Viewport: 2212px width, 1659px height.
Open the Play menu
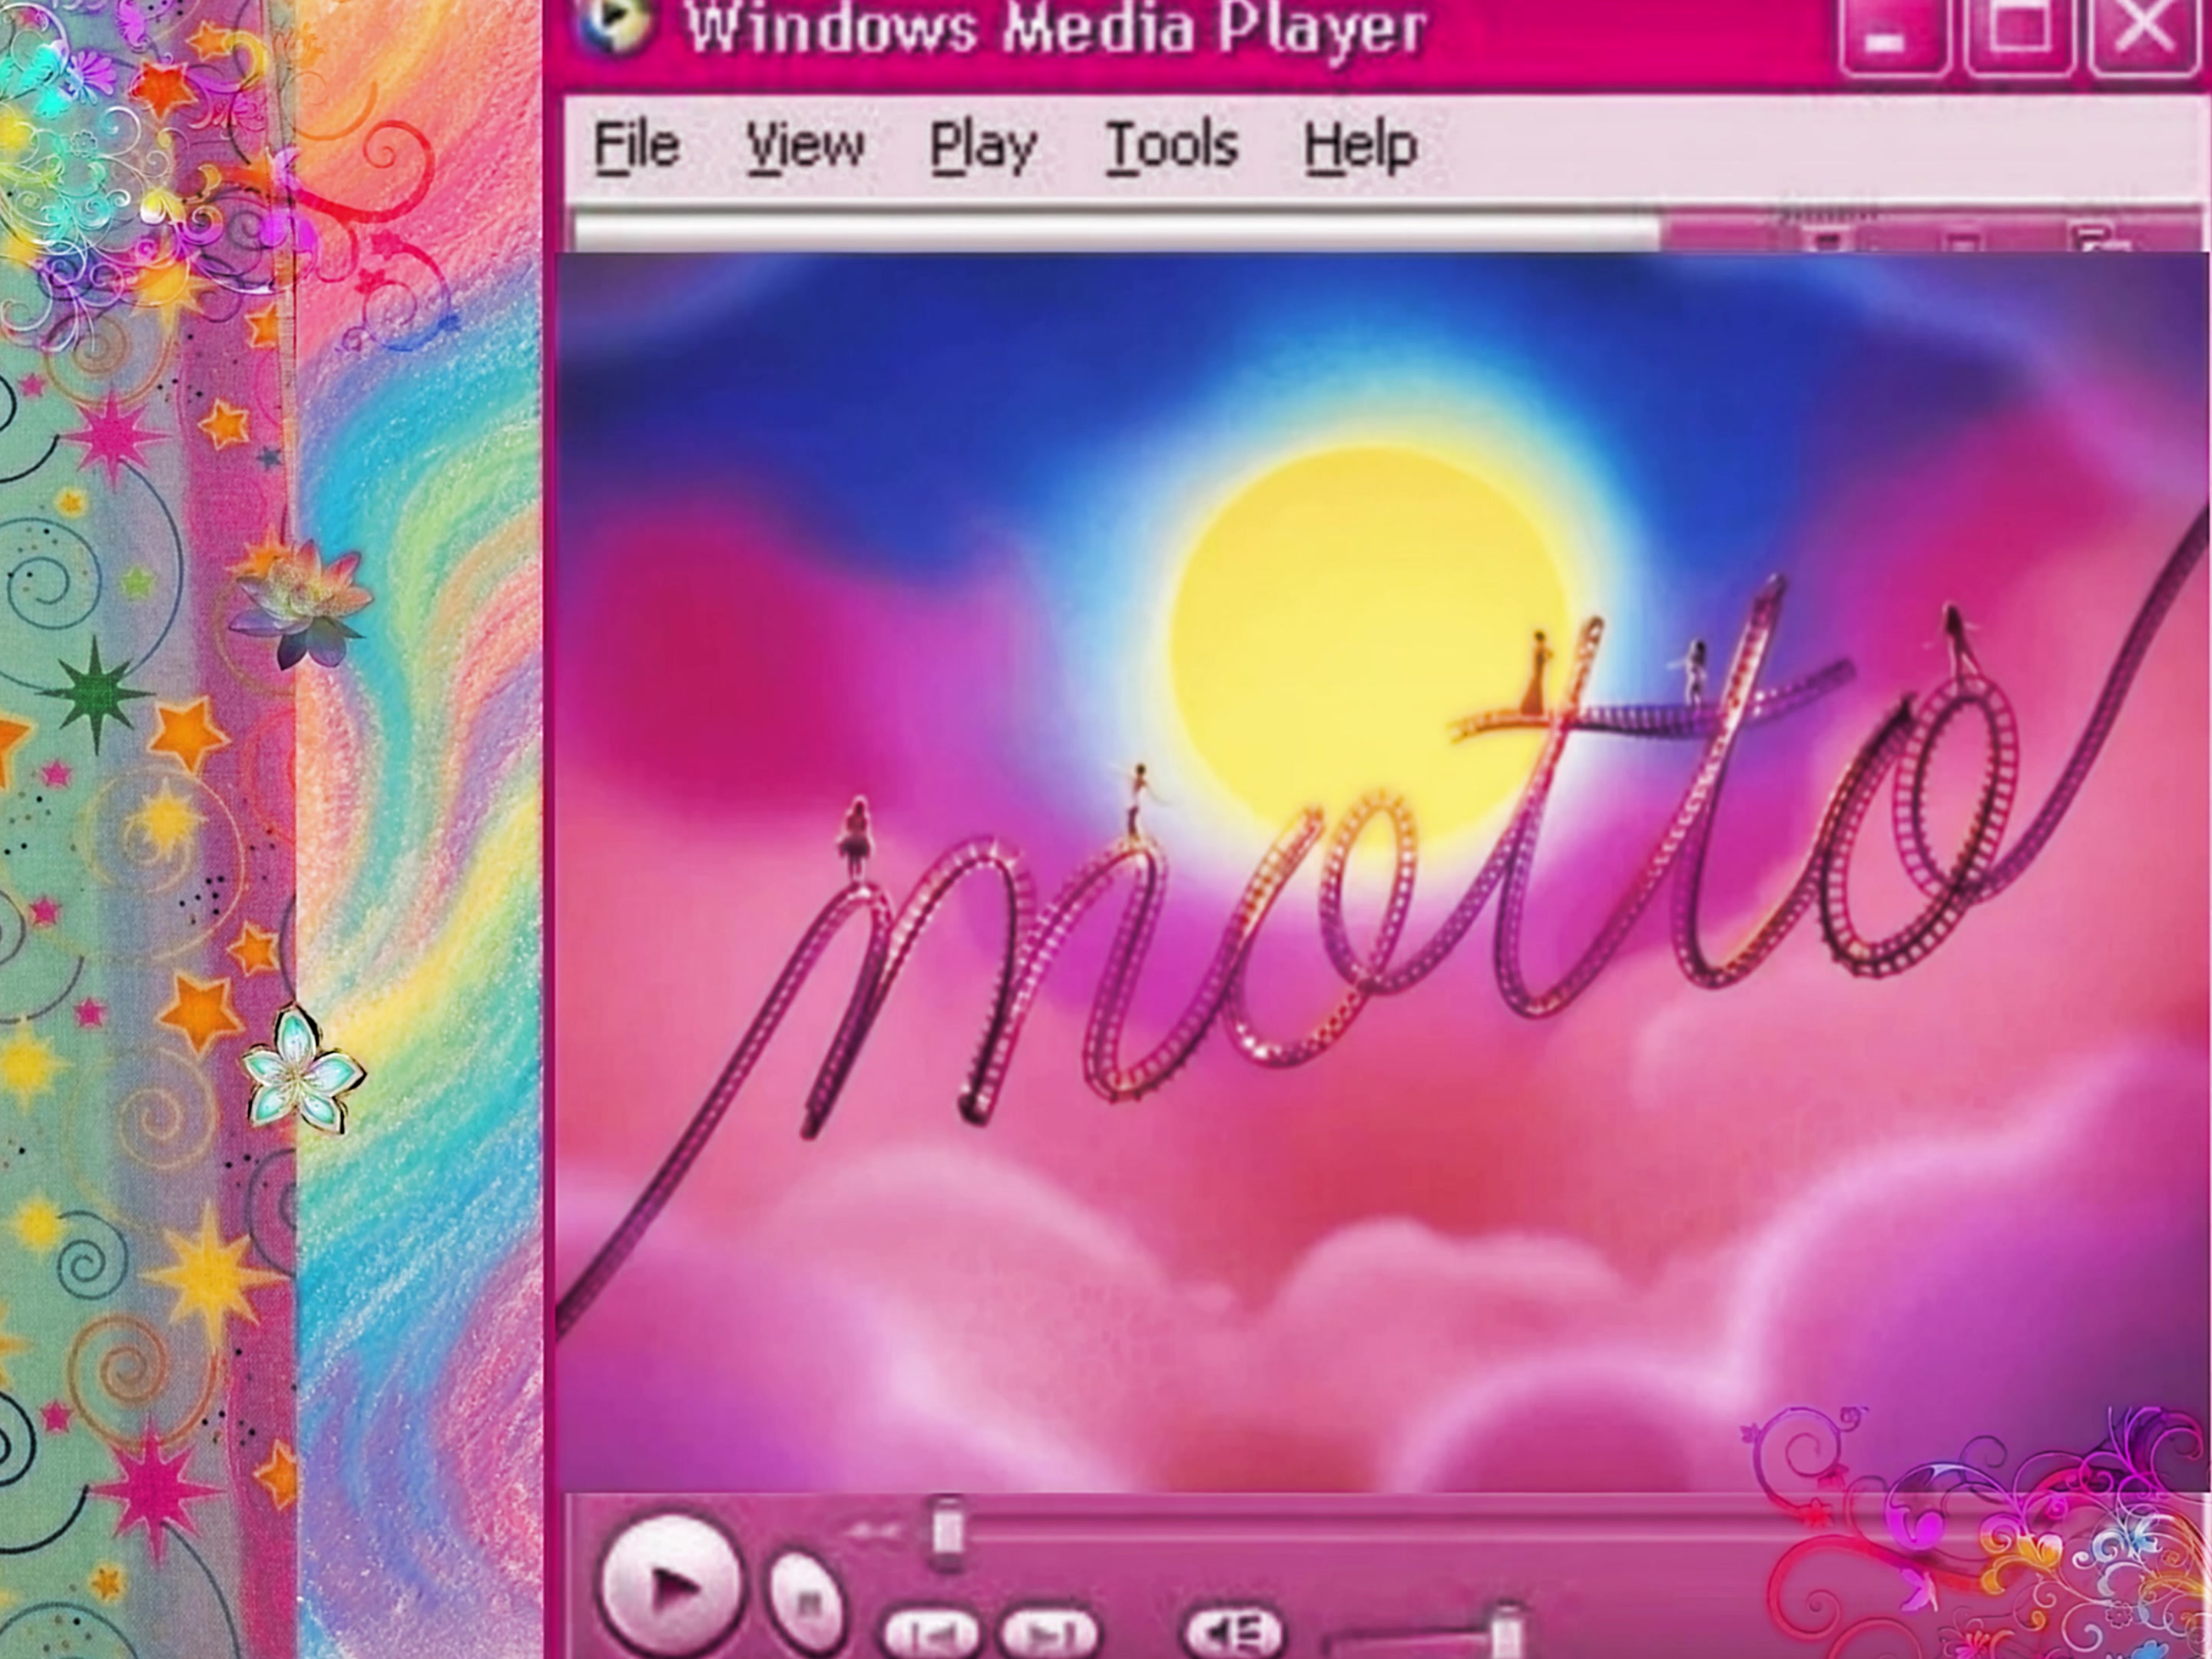click(x=983, y=148)
